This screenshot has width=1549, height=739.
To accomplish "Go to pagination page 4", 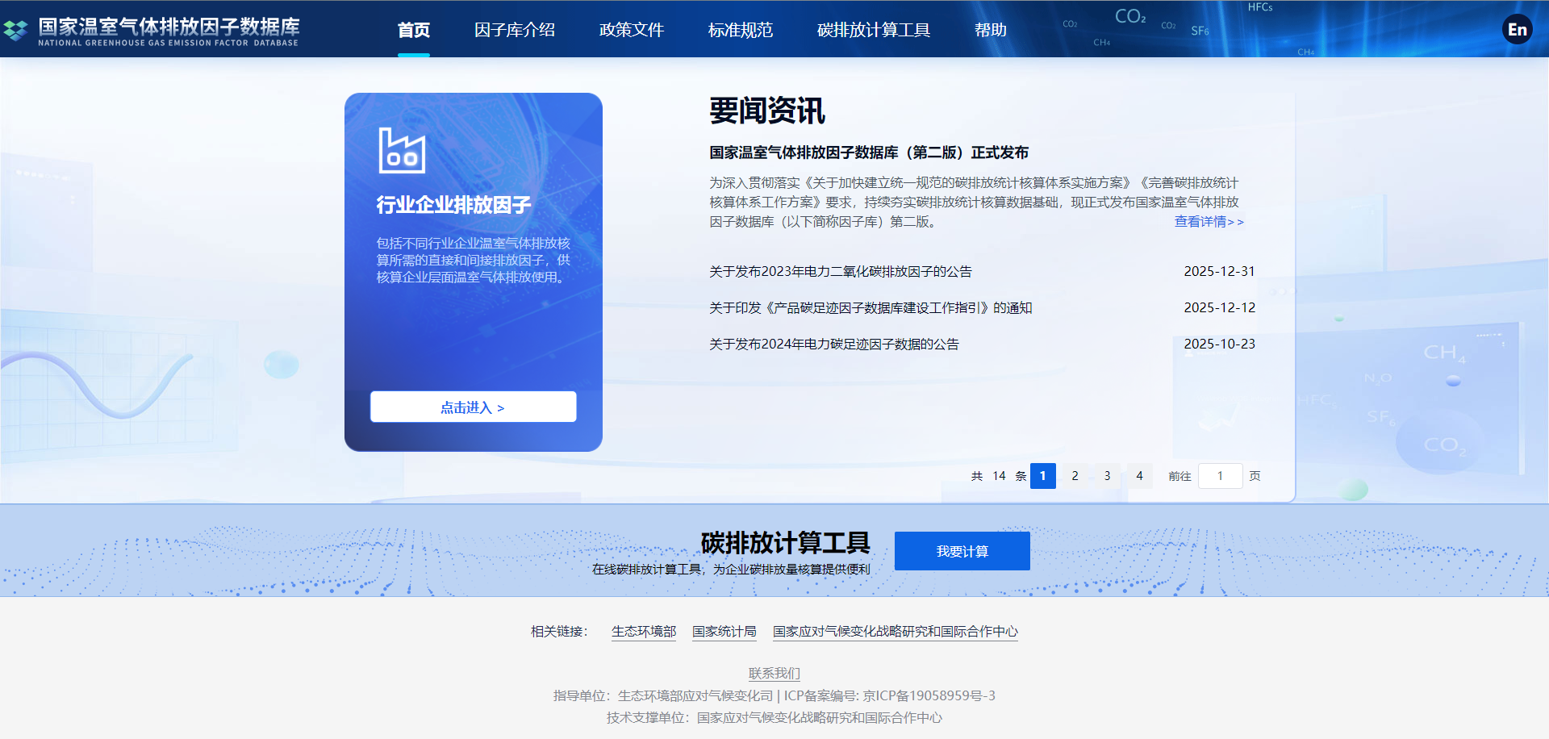I will pos(1139,476).
